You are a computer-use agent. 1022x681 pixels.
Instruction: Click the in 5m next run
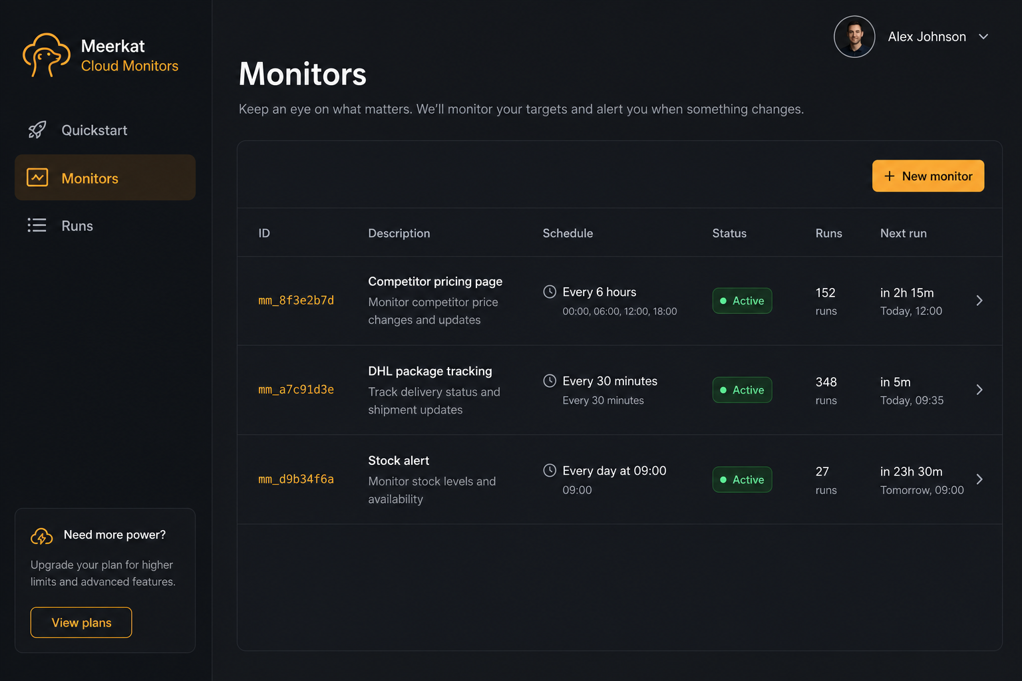(x=896, y=382)
